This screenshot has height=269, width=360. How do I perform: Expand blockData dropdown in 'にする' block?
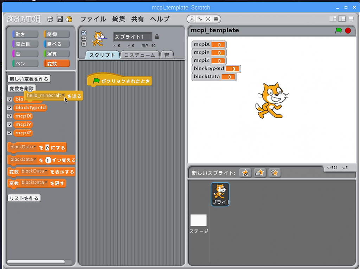click(34, 147)
